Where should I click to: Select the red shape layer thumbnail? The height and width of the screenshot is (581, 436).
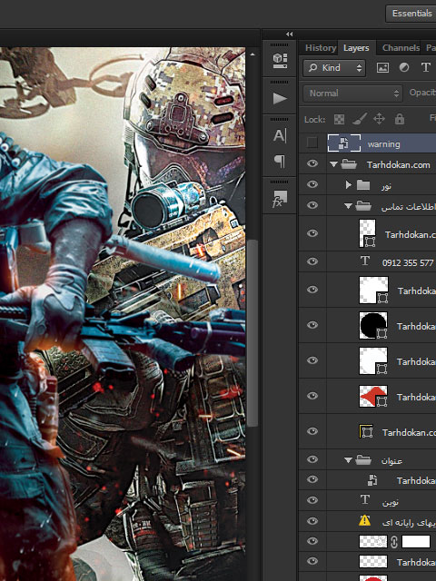pyautogui.click(x=373, y=396)
